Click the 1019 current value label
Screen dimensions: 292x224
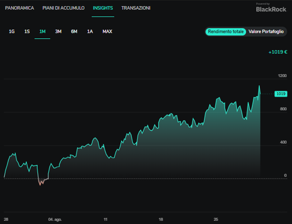click(x=281, y=94)
